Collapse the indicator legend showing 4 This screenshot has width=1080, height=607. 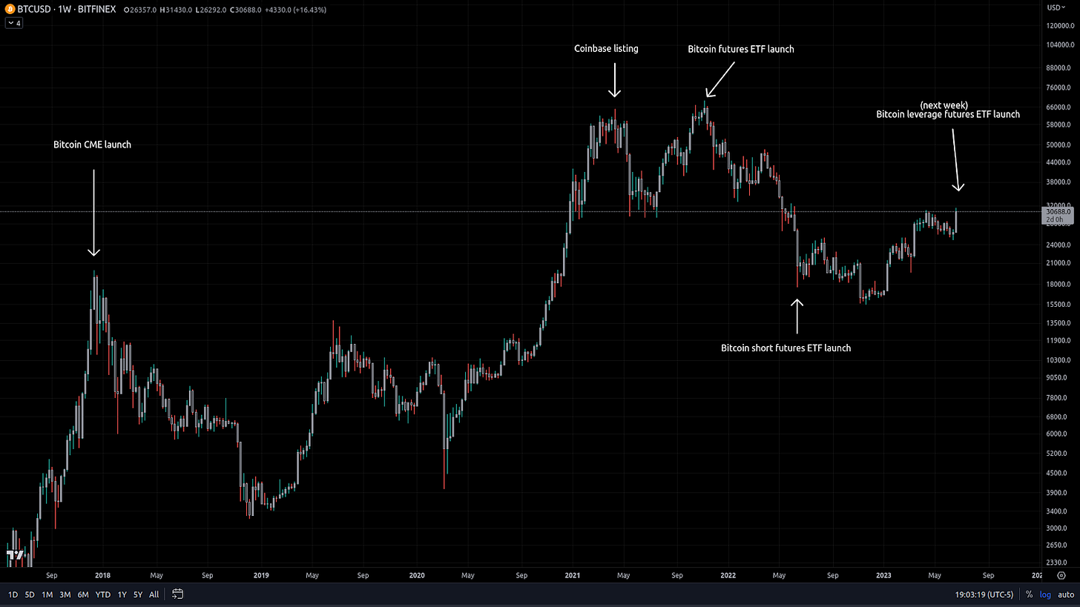[14, 23]
